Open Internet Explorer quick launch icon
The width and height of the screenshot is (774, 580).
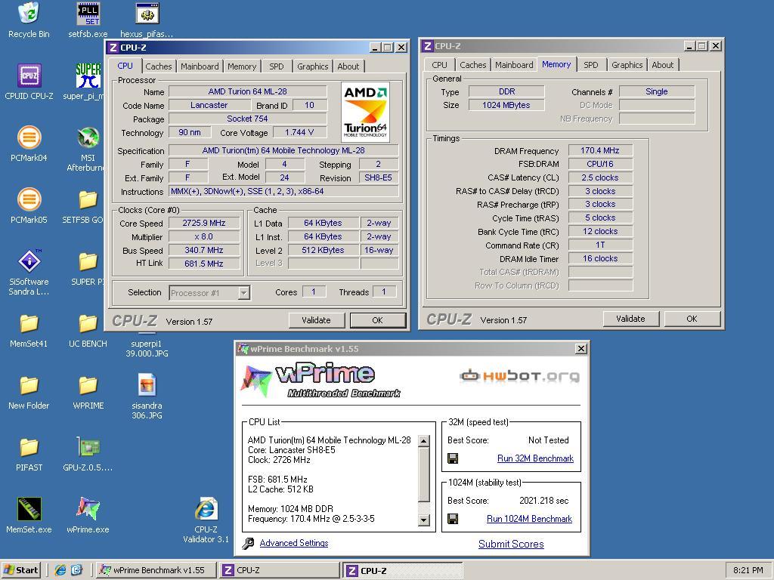tap(60, 570)
